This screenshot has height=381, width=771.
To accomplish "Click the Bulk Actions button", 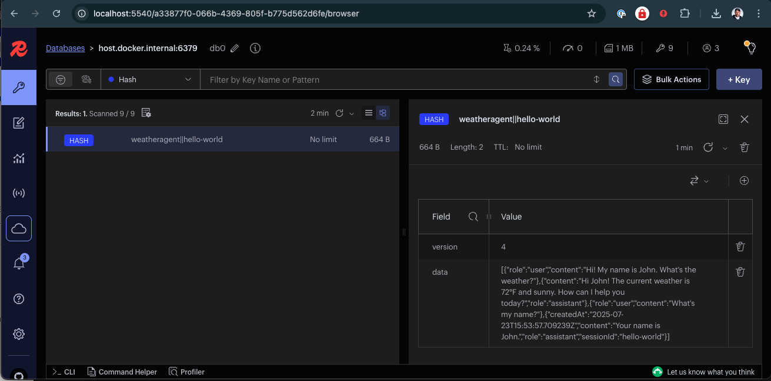I will coord(671,79).
